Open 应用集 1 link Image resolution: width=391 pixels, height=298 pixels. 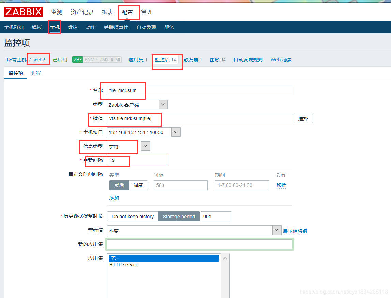pos(138,60)
